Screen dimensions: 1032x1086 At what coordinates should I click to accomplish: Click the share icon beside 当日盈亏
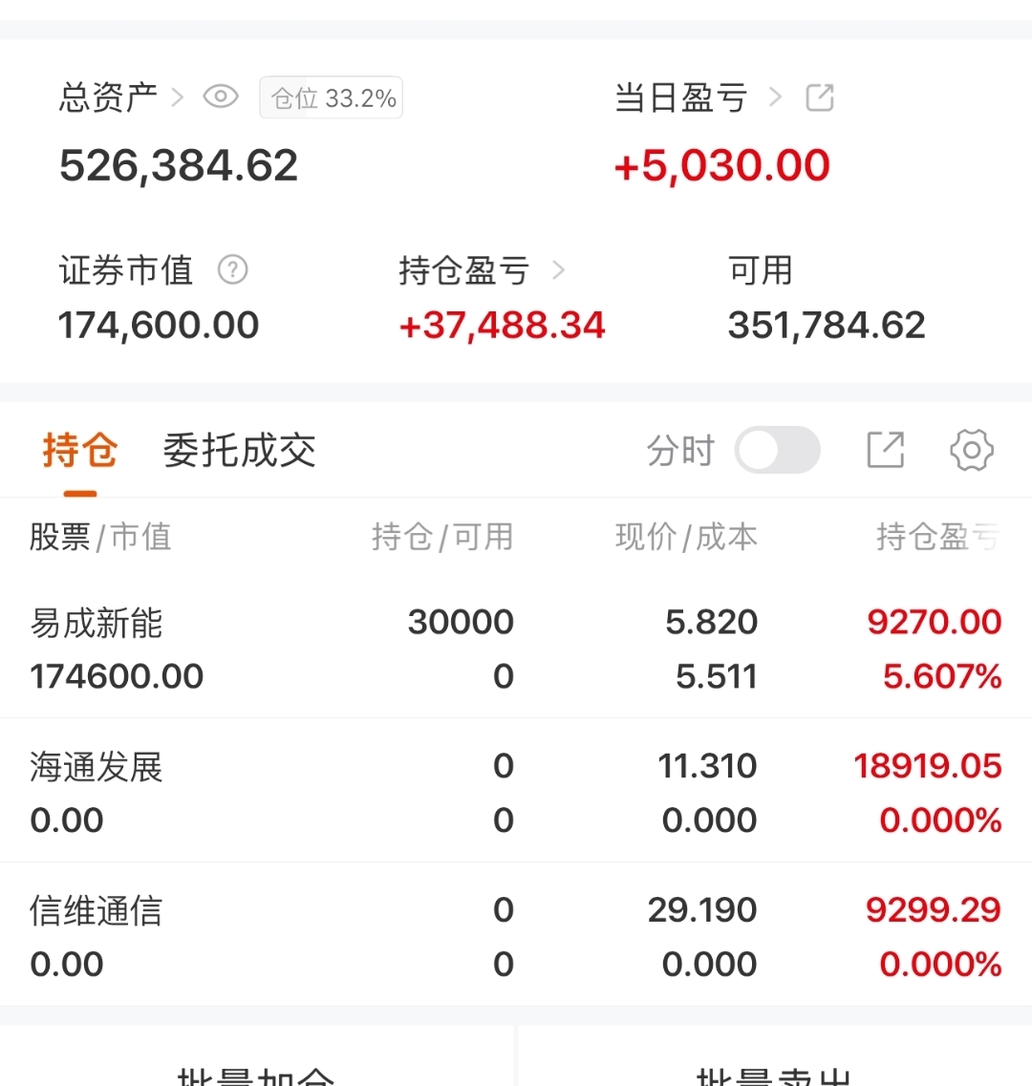click(x=820, y=97)
